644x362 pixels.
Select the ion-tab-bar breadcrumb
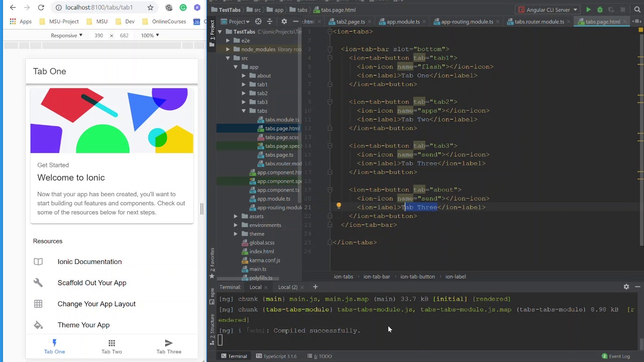point(376,277)
